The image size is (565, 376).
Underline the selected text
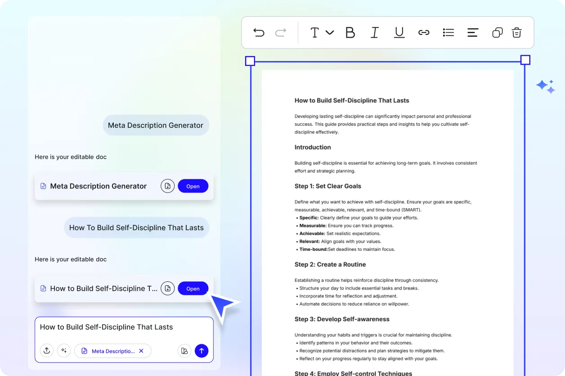pos(399,32)
